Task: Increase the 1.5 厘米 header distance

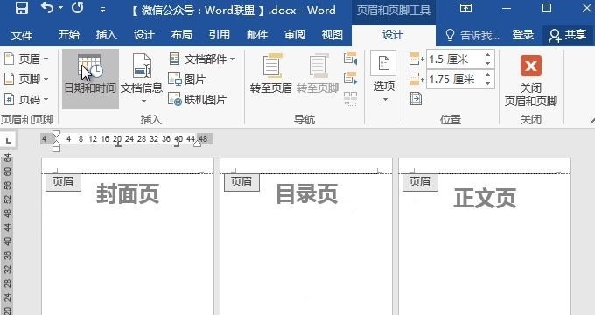Action: point(488,55)
